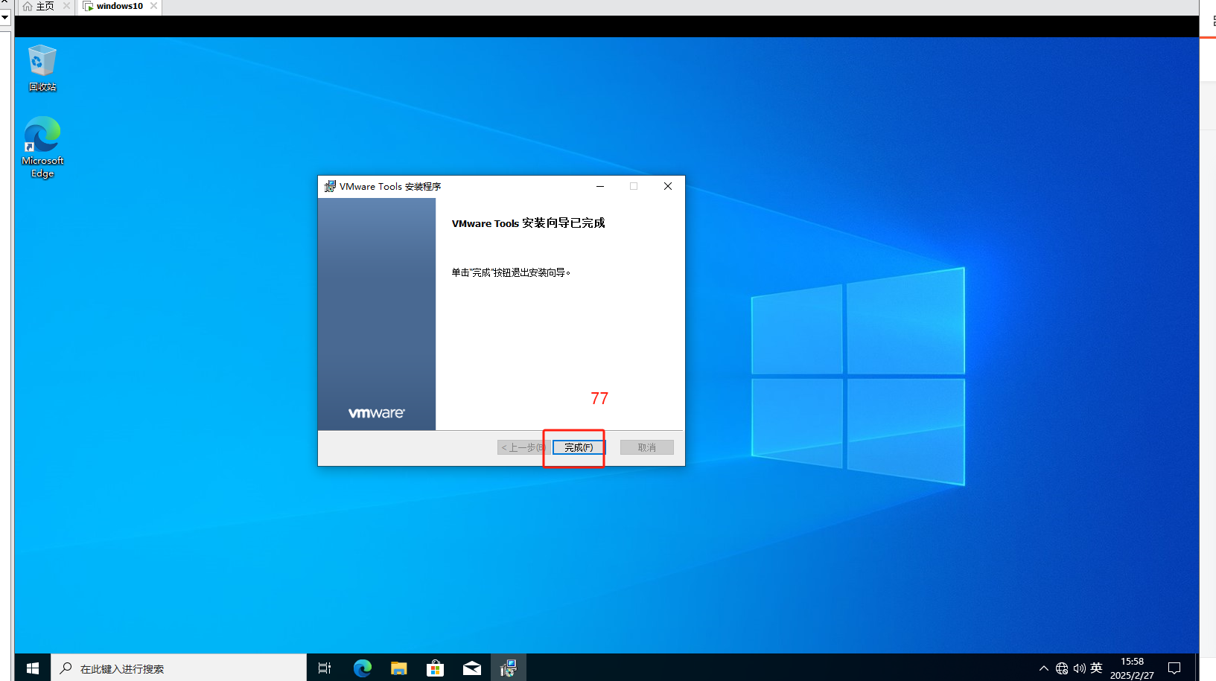Open the Mail app from the taskbar
The height and width of the screenshot is (681, 1216).
tap(472, 668)
